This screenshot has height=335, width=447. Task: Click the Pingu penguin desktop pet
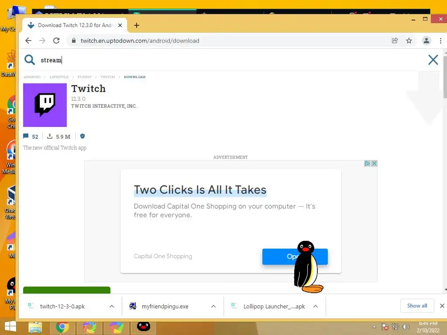[308, 267]
